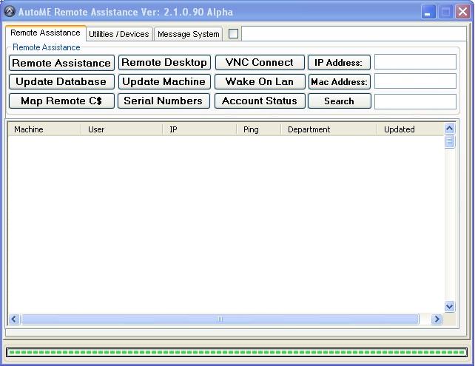Open Serial Numbers
The image size is (475, 366).
(164, 101)
